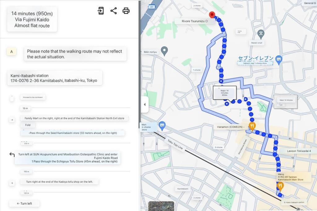This screenshot has height=211, width=317.
Task: Click the Meng Tanmen restaurant marker
Action: [x=280, y=185]
